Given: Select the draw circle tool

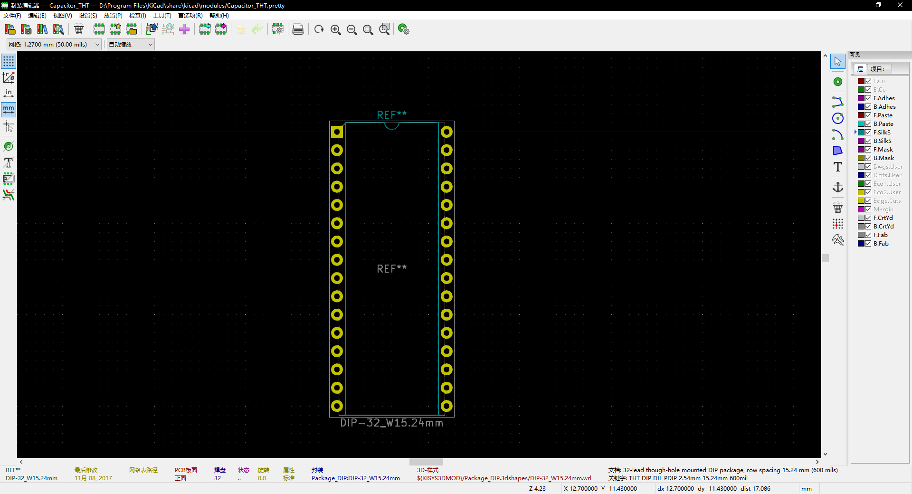Looking at the screenshot, I should [838, 118].
